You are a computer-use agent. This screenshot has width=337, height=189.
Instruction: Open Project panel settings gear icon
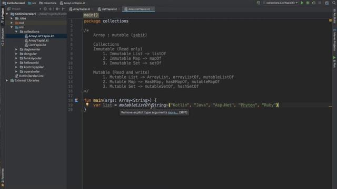tap(57, 9)
